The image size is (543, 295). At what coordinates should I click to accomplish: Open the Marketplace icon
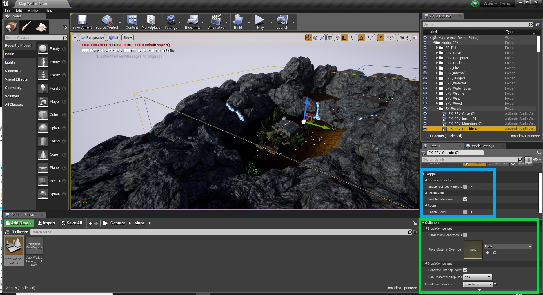[x=151, y=22]
